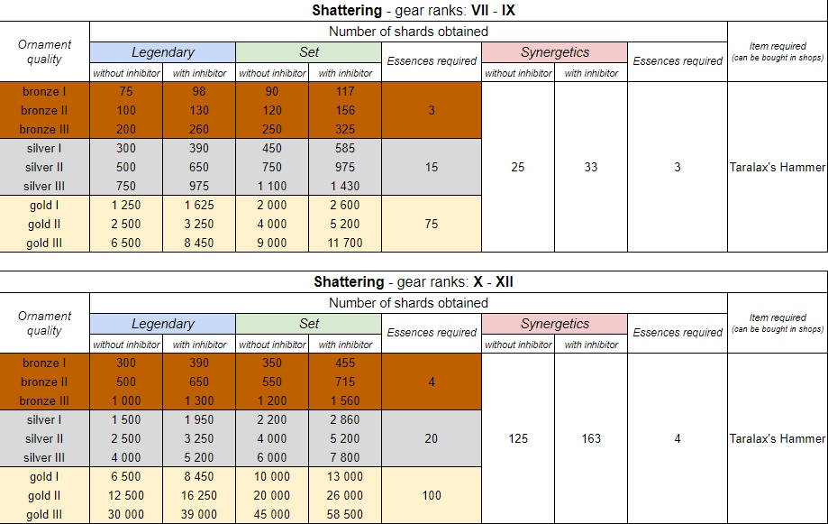Click the cell with value 1 430
Viewport: 828px width, 524px height.
[x=345, y=186]
